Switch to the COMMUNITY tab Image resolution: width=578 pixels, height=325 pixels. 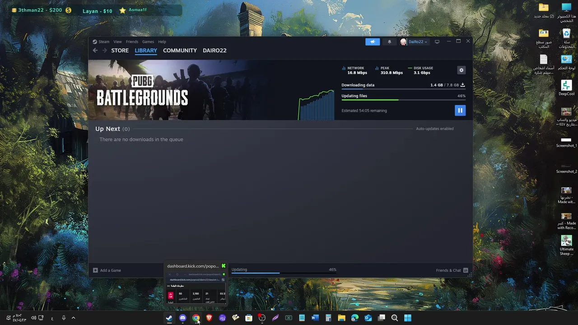(180, 50)
